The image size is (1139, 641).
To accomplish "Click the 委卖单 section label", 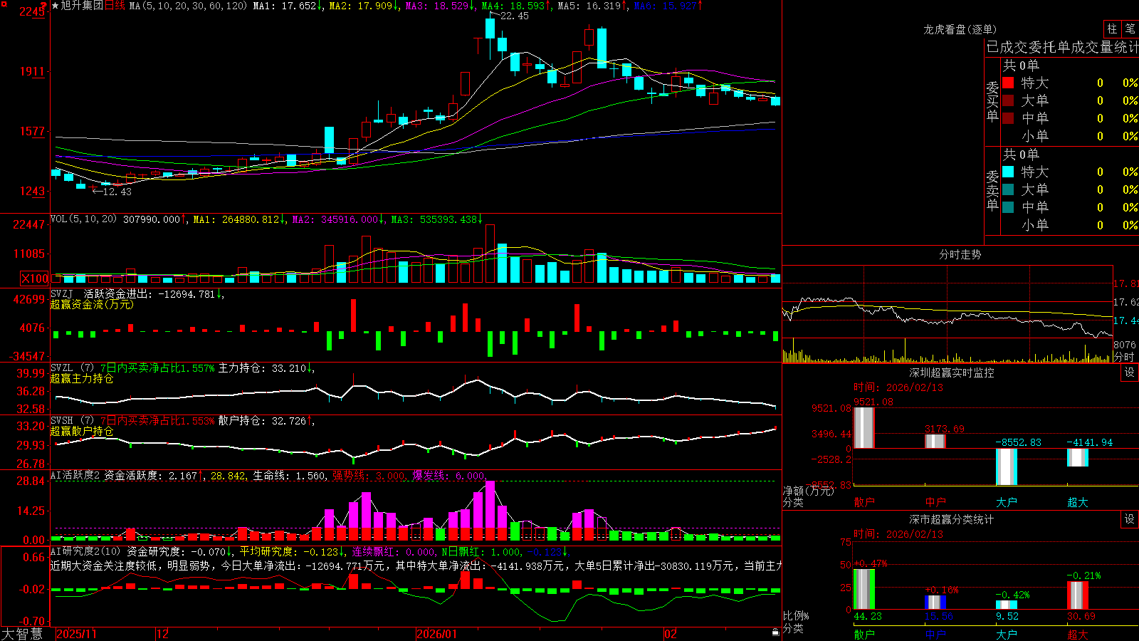I will pos(992,189).
